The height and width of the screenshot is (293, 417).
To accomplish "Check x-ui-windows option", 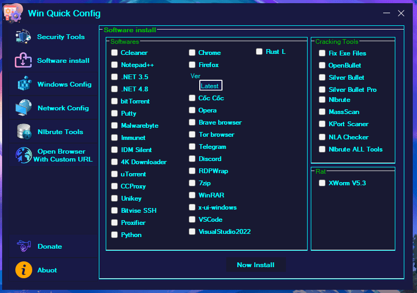I will pos(192,207).
